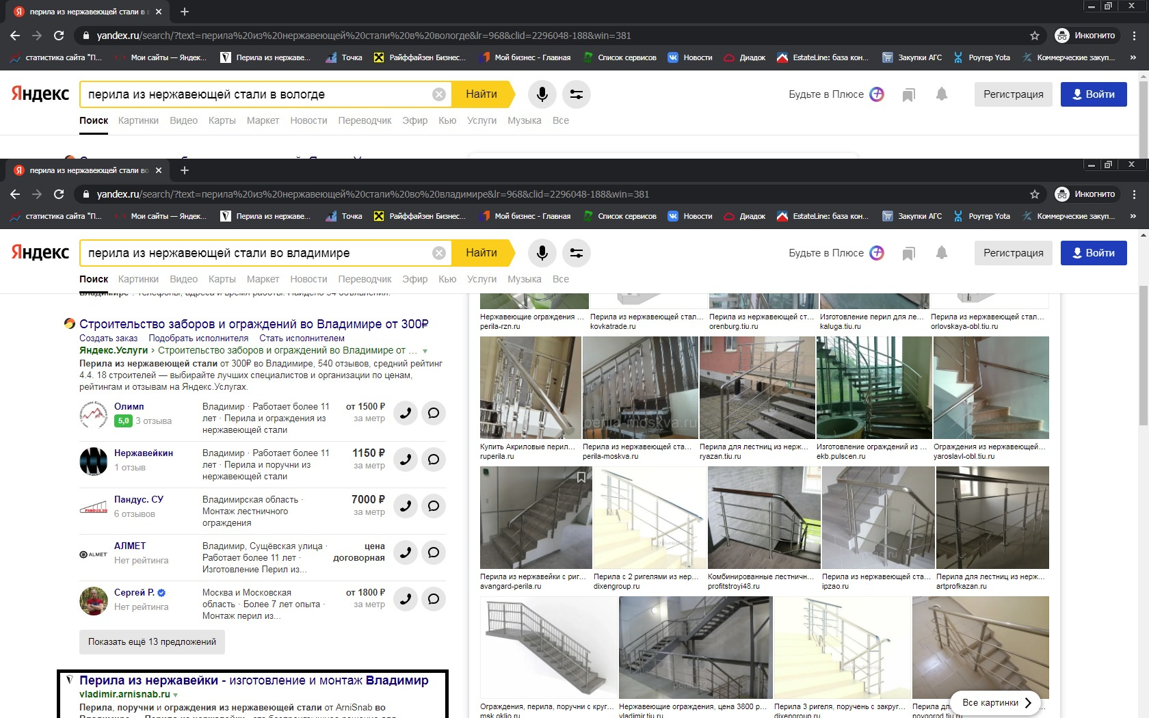Image resolution: width=1149 pixels, height=718 pixels.
Task: Click the Plus icon beside Будьте в Плюсе in Vladimir window
Action: tap(877, 253)
